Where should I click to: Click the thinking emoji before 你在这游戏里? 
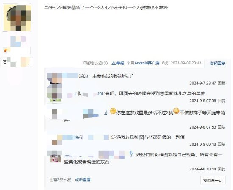(x=113, y=111)
